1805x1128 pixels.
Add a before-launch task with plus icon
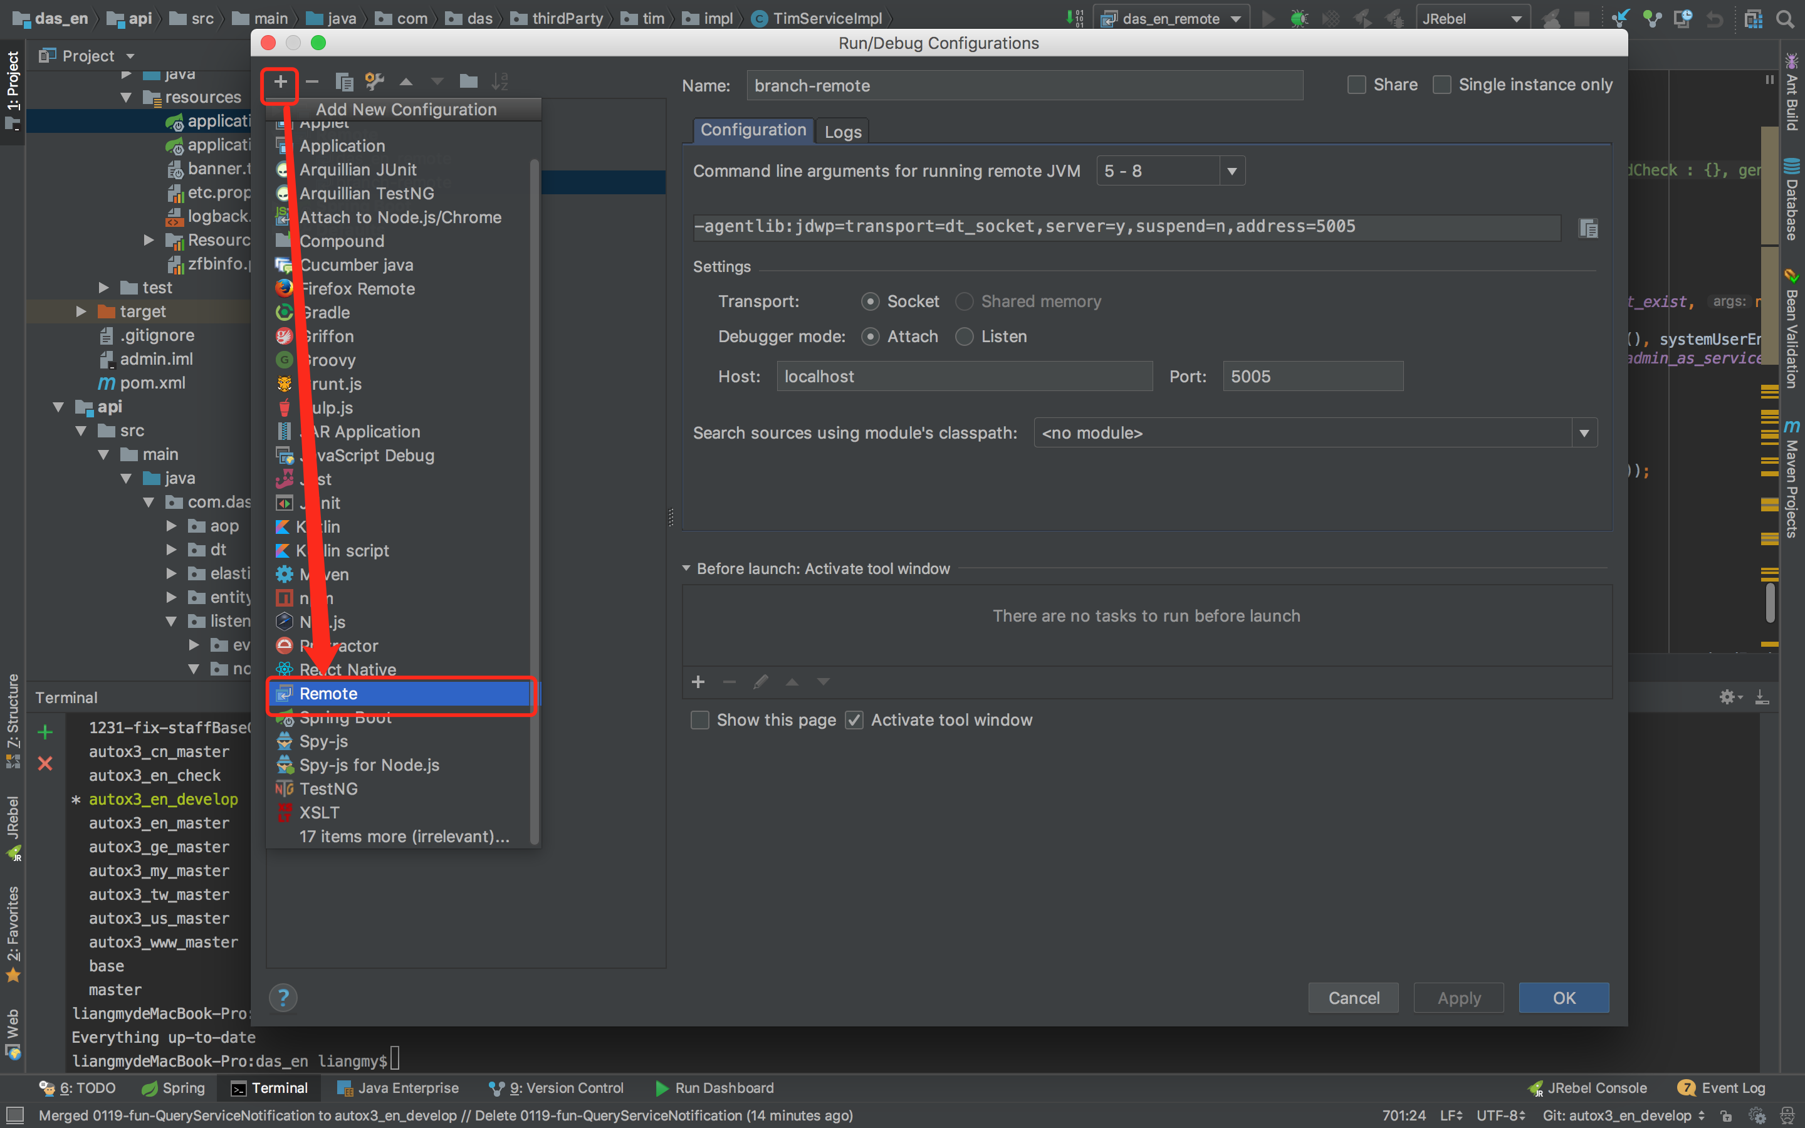click(x=698, y=682)
